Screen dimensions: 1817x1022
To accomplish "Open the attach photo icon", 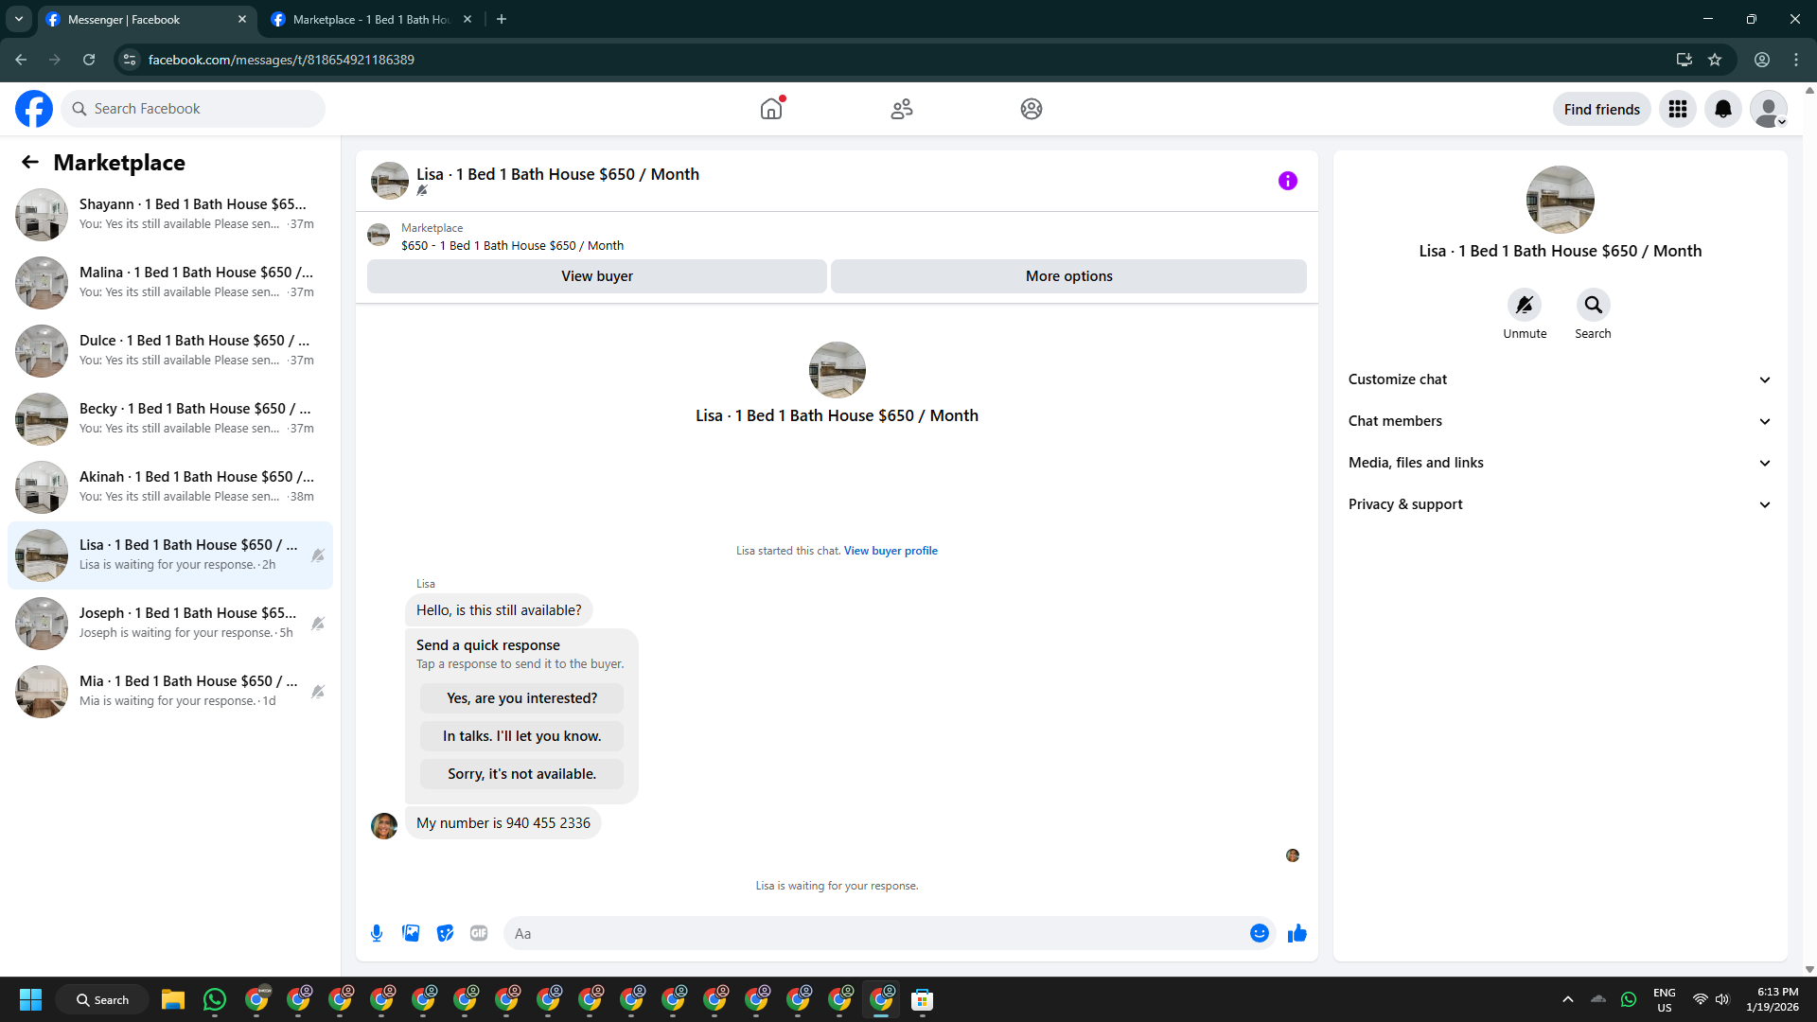I will click(x=411, y=933).
